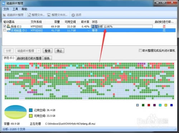Enable 碎片整理完成后关闭计算机 checkbox
Viewport: 179px width, 133px height.
(x=140, y=50)
